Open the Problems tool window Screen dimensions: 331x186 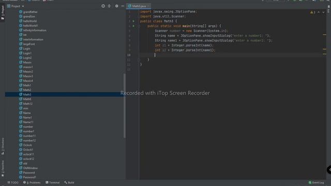tap(32, 182)
